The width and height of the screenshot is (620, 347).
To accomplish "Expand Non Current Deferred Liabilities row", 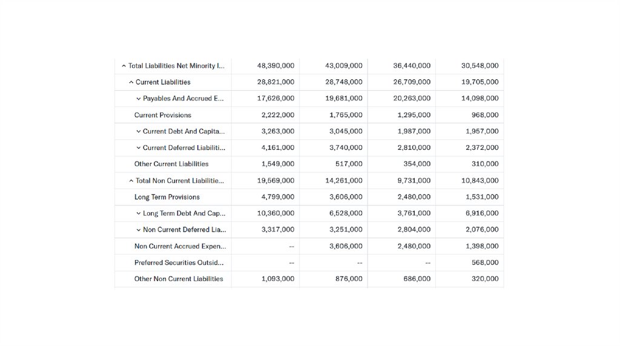I will tap(139, 230).
